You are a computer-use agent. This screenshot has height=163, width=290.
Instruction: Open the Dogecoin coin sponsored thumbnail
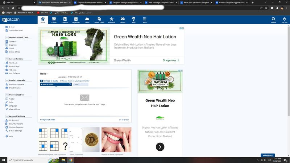coord(84,140)
